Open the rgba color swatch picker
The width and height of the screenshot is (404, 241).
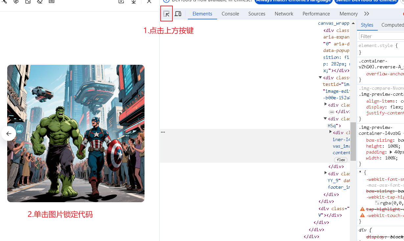click(x=377, y=203)
